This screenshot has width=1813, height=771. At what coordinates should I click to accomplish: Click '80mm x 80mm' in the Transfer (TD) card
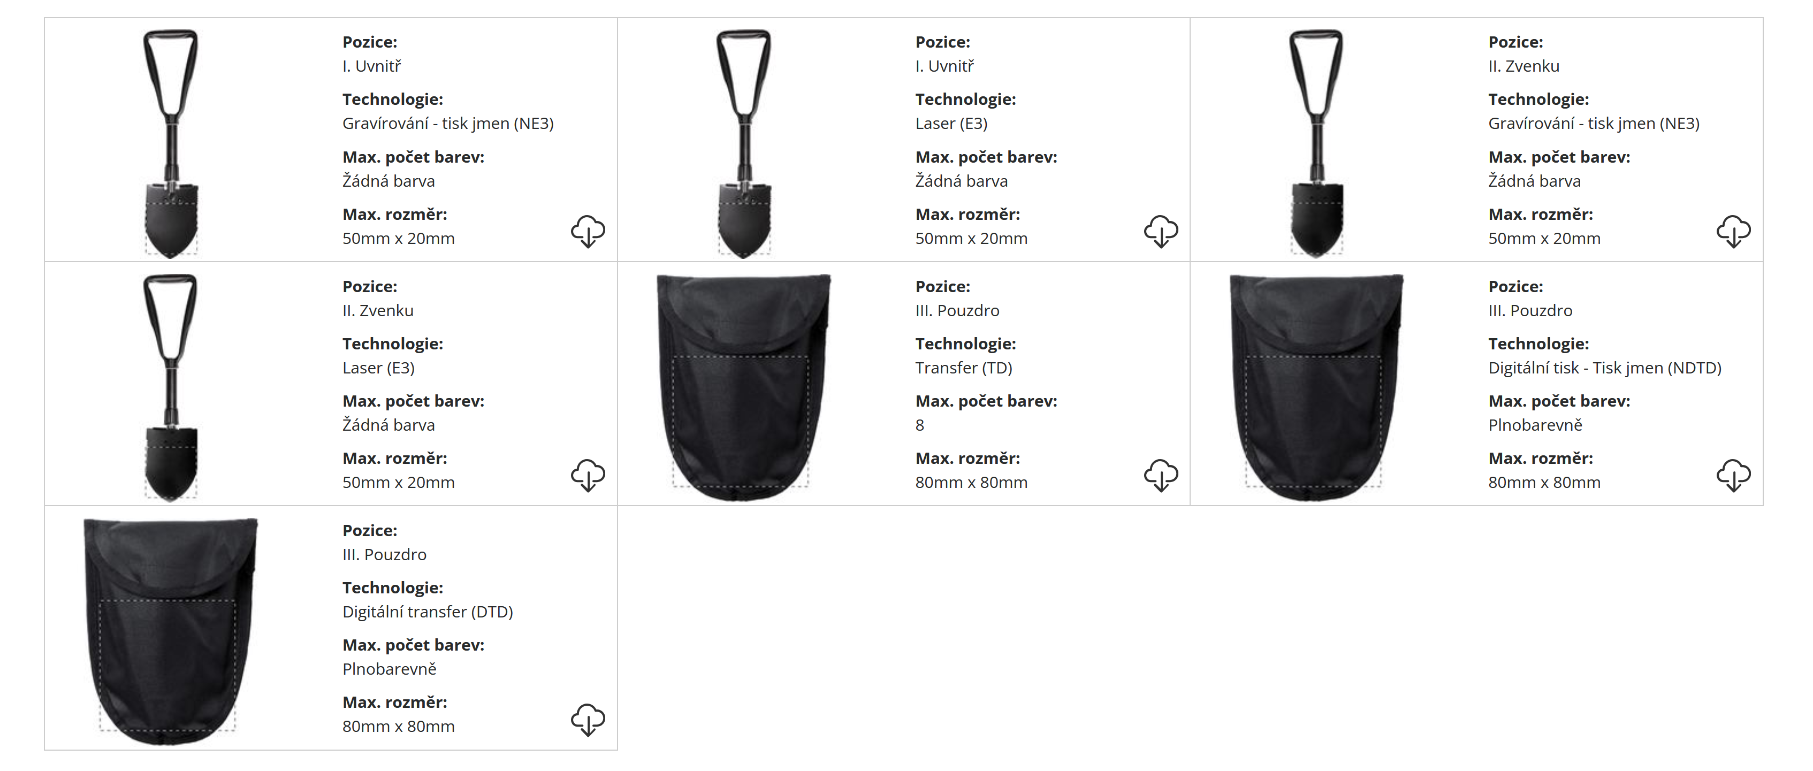click(971, 483)
